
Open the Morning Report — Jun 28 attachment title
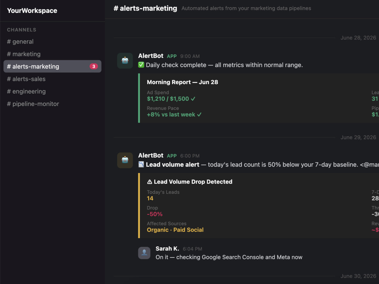point(183,82)
